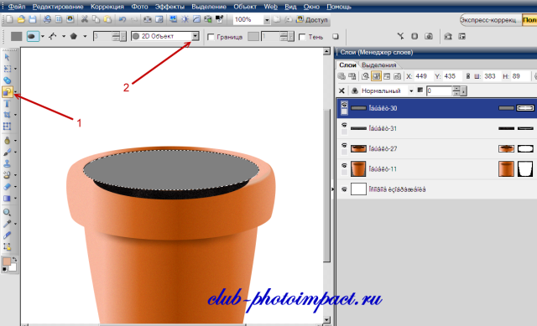The height and width of the screenshot is (326, 537).
Task: Click the Save floppy disk icon
Action: [x=32, y=19]
